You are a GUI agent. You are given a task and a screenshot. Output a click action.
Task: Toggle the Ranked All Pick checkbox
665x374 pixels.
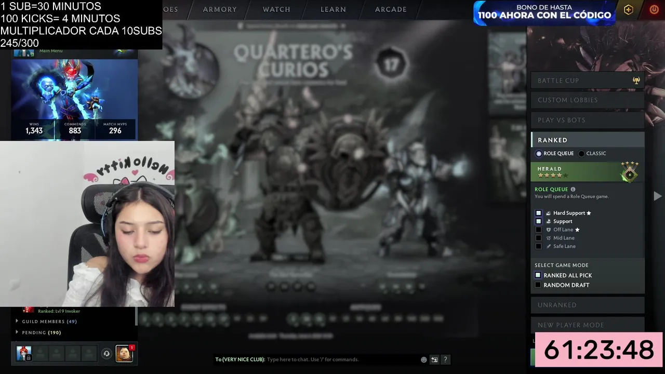pyautogui.click(x=538, y=275)
